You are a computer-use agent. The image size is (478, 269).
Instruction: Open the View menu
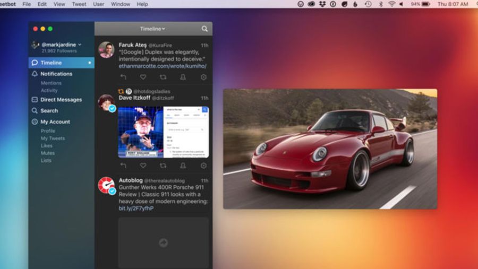[59, 4]
